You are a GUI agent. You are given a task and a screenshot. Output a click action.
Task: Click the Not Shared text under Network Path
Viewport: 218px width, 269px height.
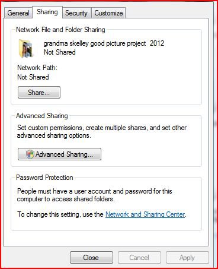click(x=33, y=77)
